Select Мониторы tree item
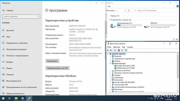 tap(118, 89)
